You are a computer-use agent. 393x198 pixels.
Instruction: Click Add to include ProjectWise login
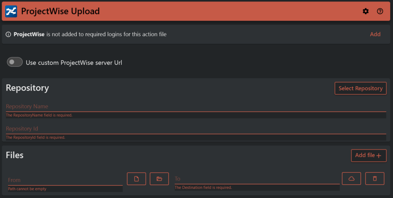coord(375,34)
